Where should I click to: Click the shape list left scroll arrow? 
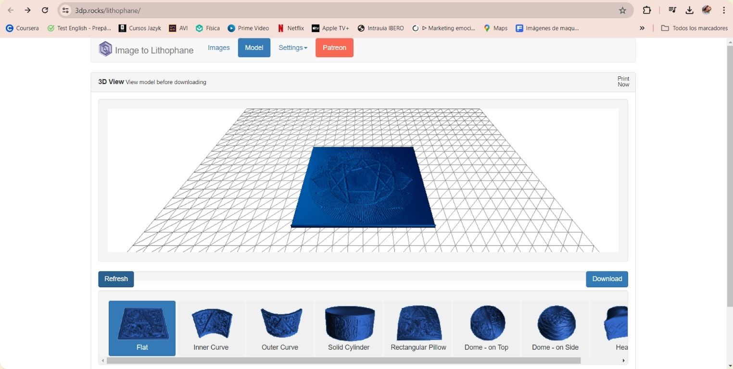pyautogui.click(x=102, y=360)
